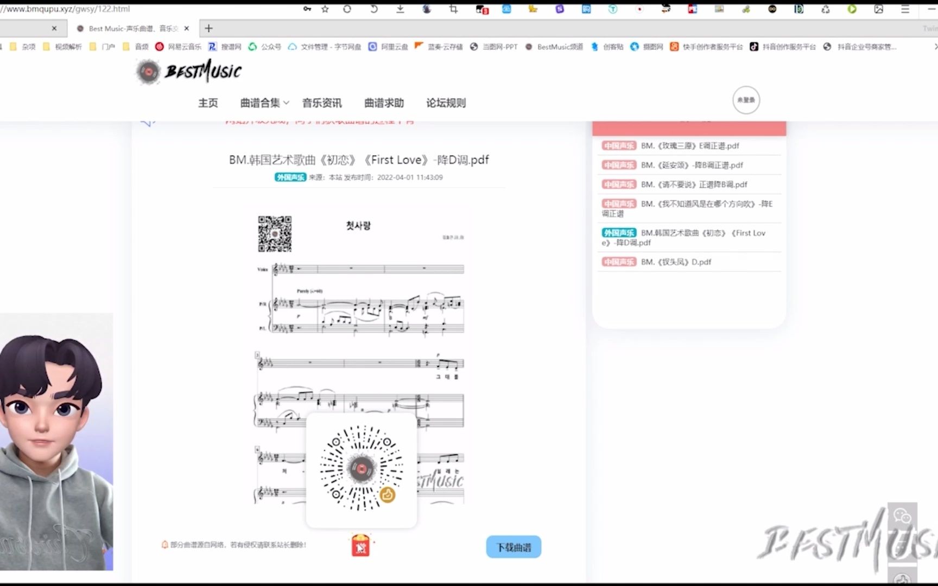Click the recycle extension icon
The image size is (938, 586).
[825, 9]
